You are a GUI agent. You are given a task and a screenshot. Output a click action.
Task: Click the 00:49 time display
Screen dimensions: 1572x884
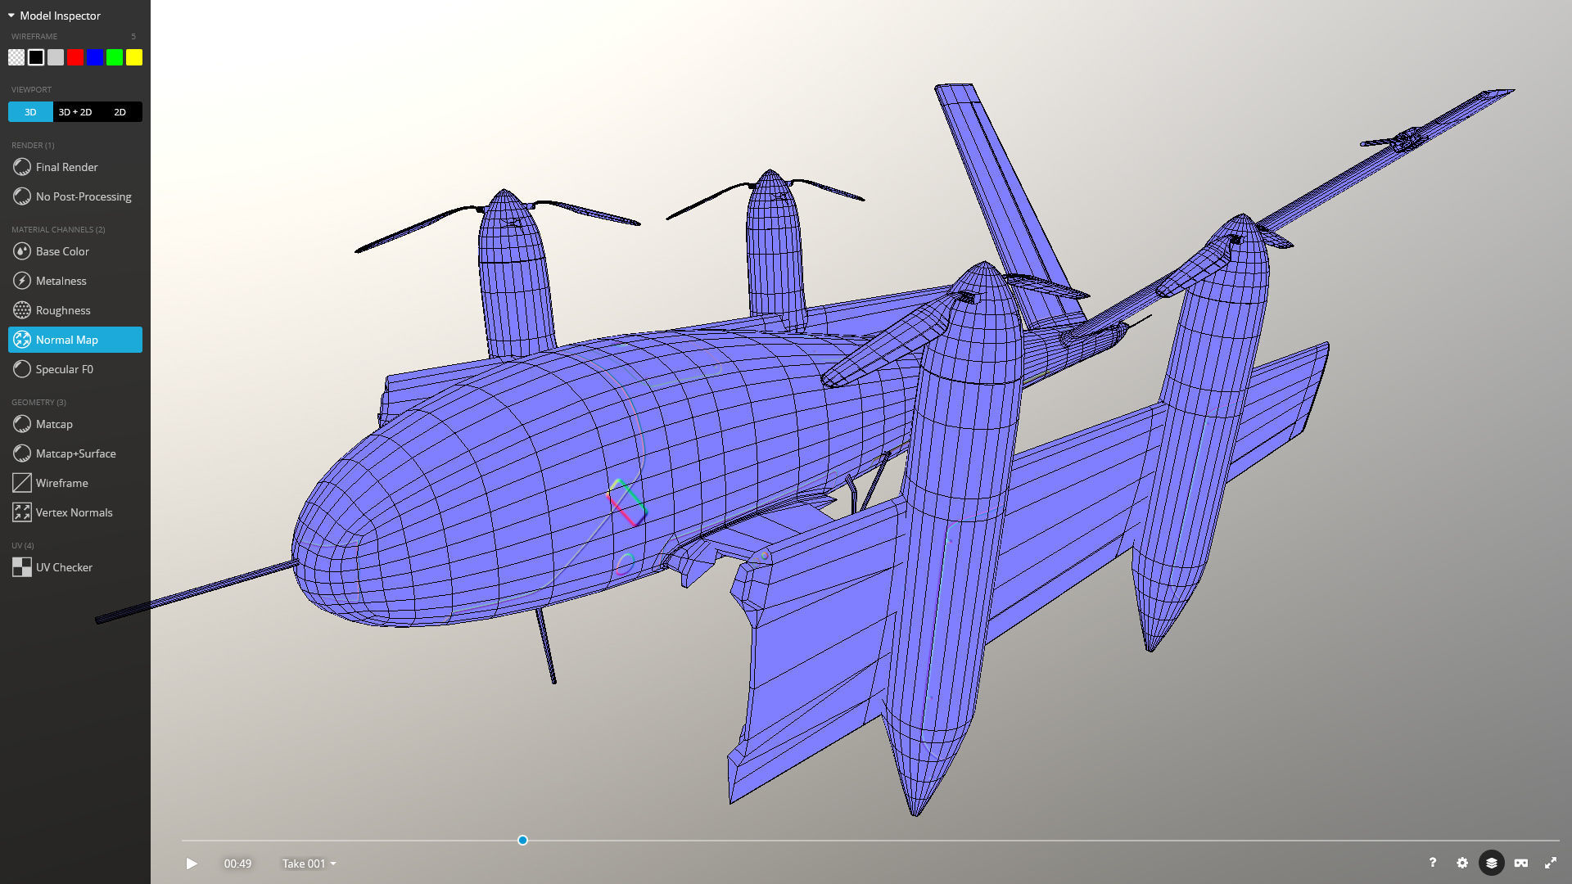point(237,864)
